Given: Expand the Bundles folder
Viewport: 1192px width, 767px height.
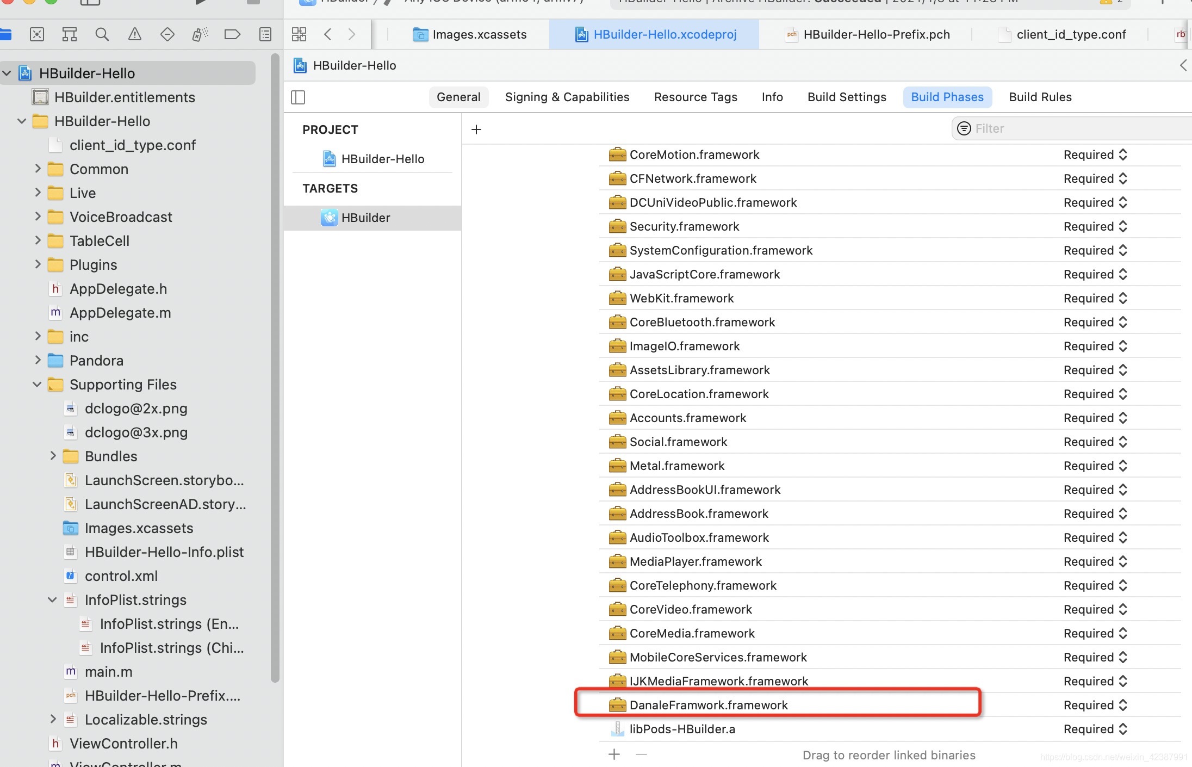Looking at the screenshot, I should point(53,456).
